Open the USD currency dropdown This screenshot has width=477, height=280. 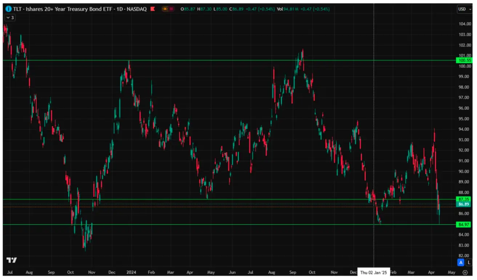[x=464, y=9]
